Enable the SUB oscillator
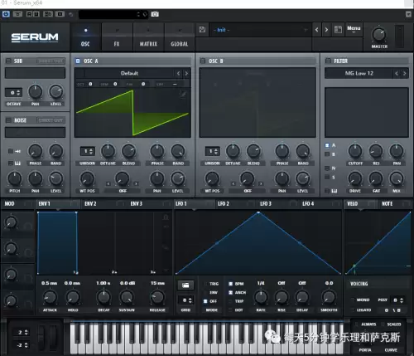The image size is (414, 356). click(x=8, y=61)
